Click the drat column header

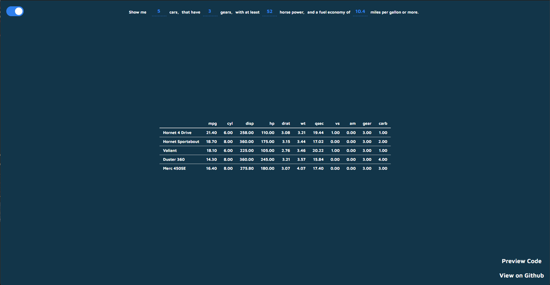[x=286, y=124]
